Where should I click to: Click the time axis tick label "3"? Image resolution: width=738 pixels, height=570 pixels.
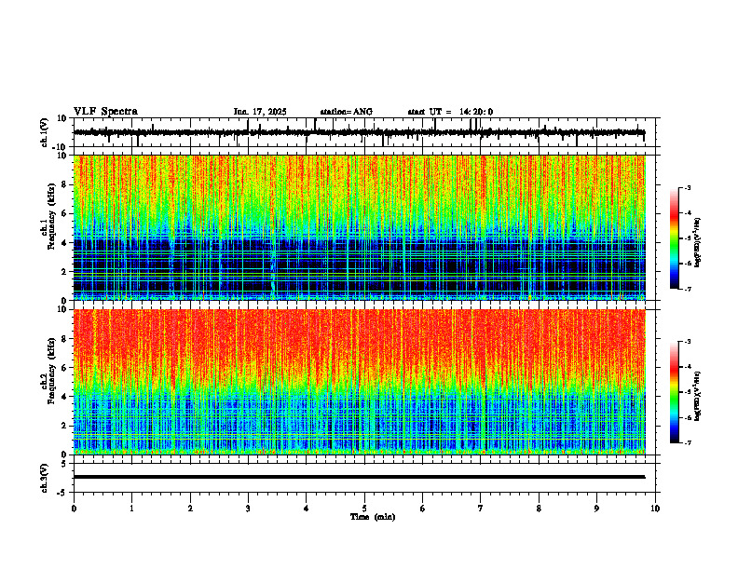(x=248, y=509)
